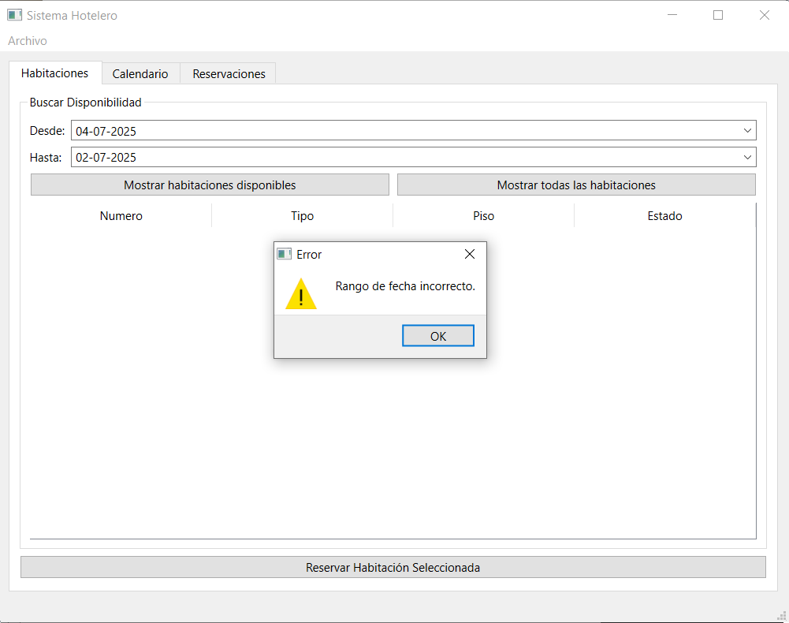Sort by the Tipo column header

click(303, 215)
